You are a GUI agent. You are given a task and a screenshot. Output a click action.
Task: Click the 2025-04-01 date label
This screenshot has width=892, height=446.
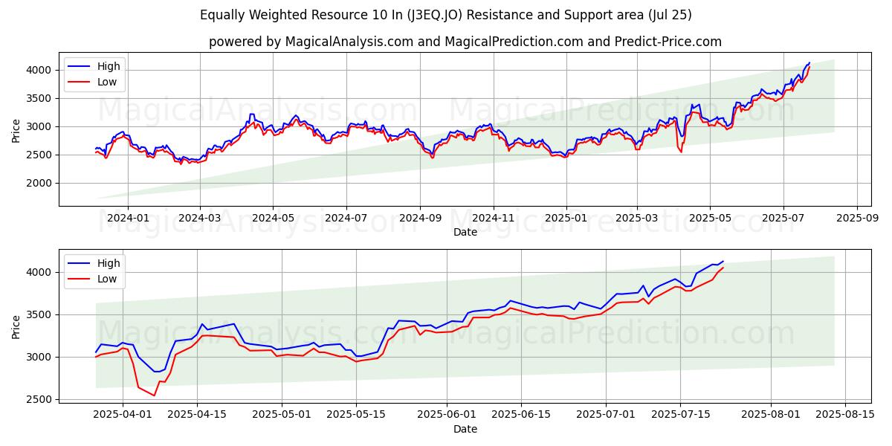(x=123, y=416)
